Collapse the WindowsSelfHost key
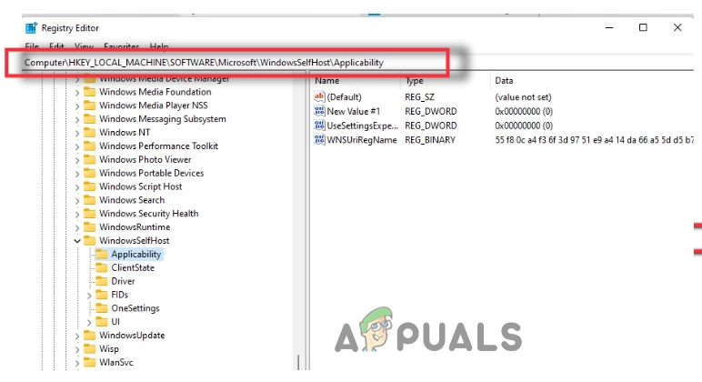This screenshot has width=702, height=382. click(x=77, y=241)
